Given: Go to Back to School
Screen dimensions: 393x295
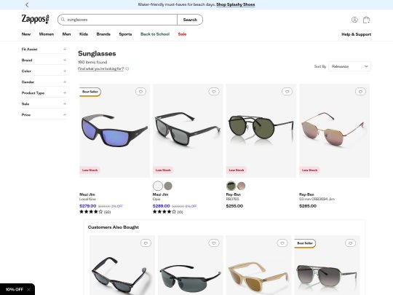Looking at the screenshot, I should [x=155, y=34].
